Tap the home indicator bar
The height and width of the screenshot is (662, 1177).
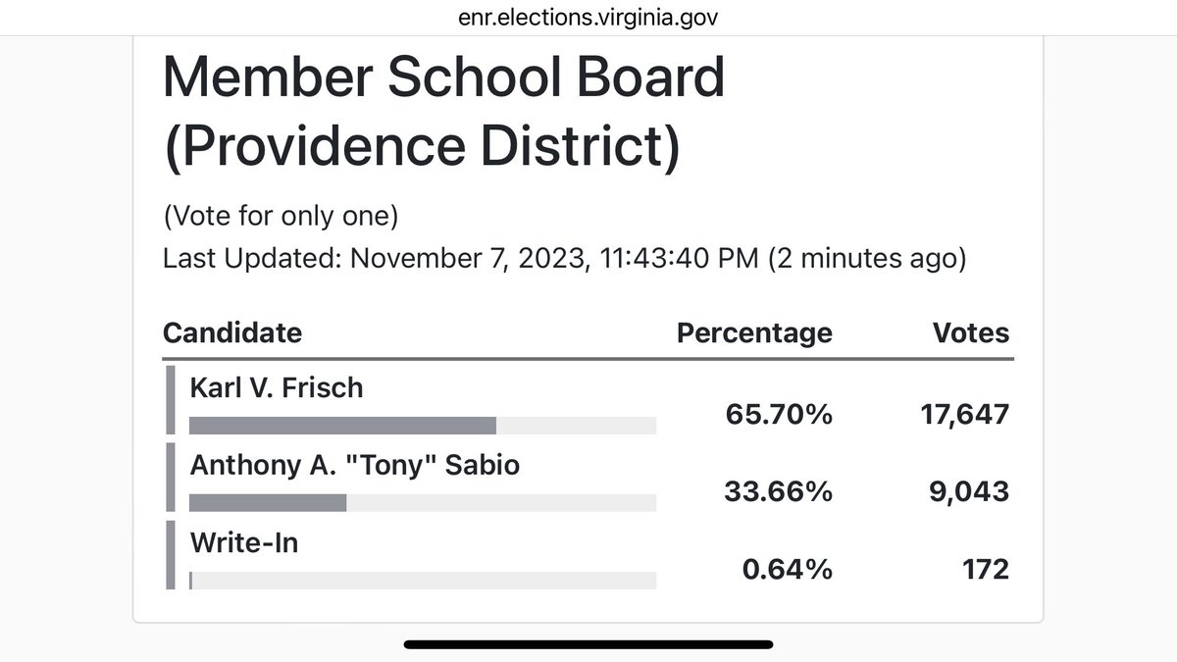(588, 644)
